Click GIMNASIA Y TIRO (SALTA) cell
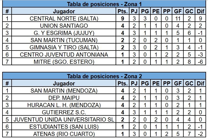Screen dimensions: 208x139 [64, 47]
